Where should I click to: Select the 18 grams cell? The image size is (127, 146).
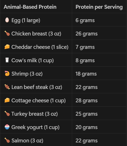[x=99, y=73]
